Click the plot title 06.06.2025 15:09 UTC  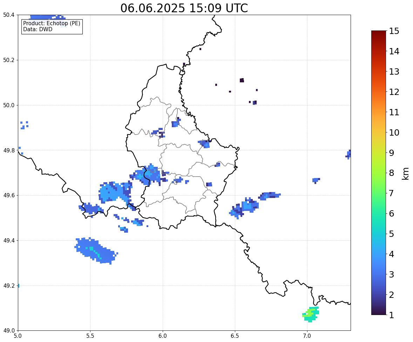[x=184, y=8]
